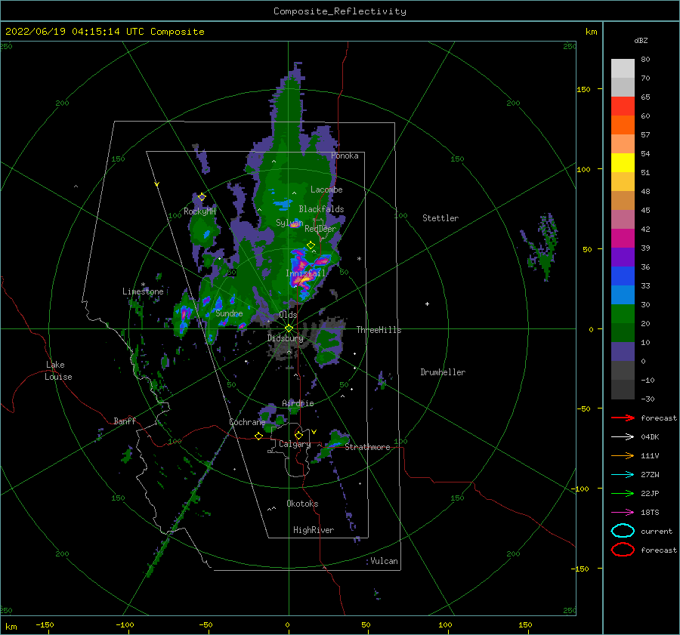
Task: Click the Lacombe city label
Action: (326, 190)
